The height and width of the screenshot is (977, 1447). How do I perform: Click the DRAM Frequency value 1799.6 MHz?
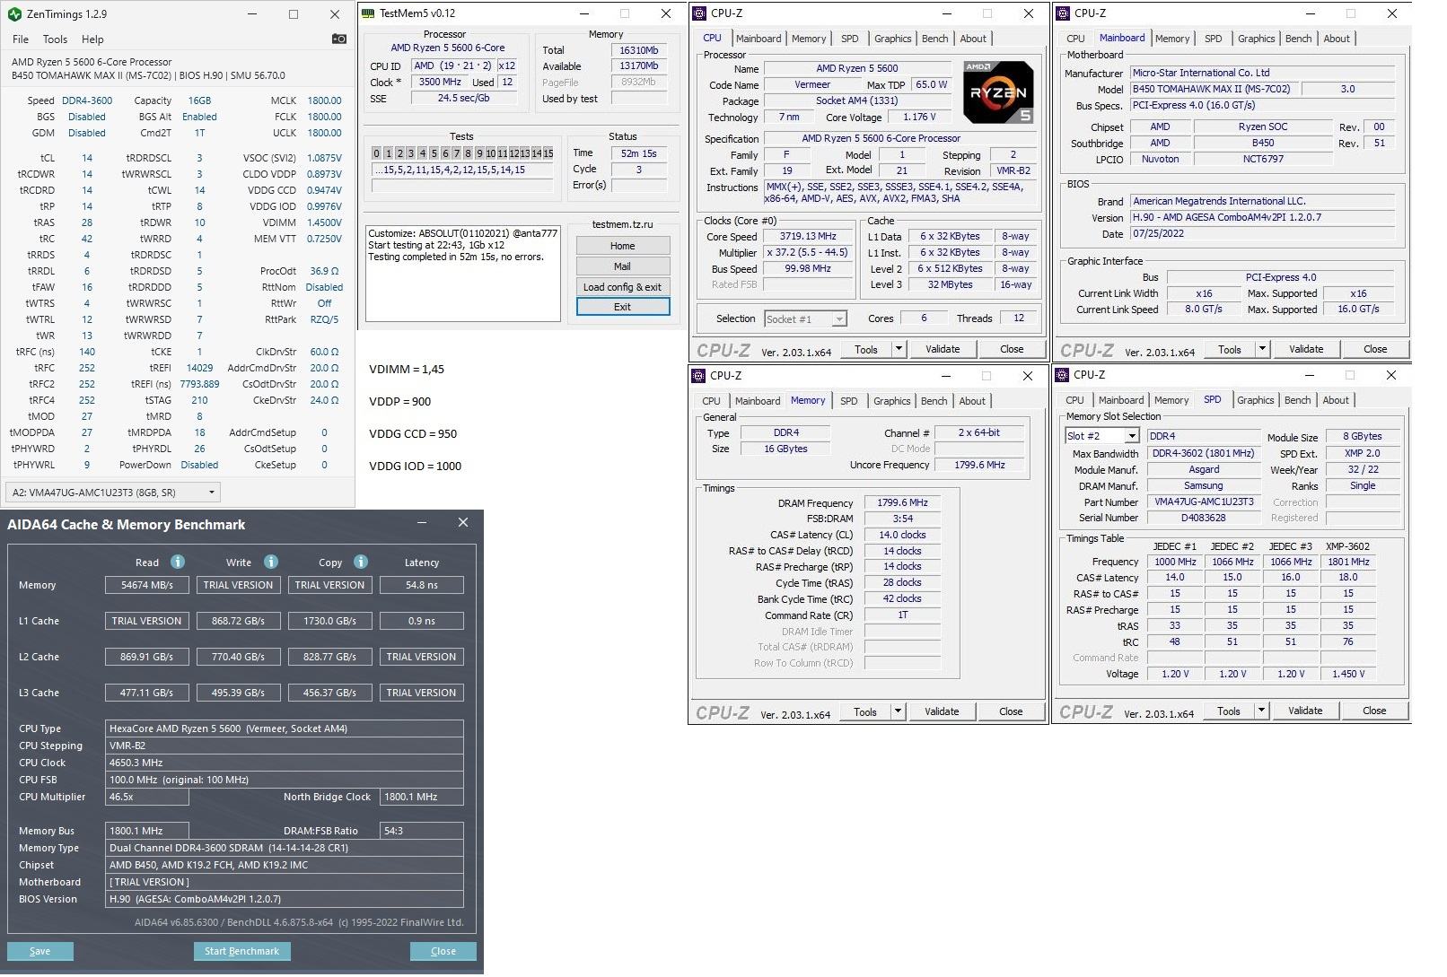point(902,502)
